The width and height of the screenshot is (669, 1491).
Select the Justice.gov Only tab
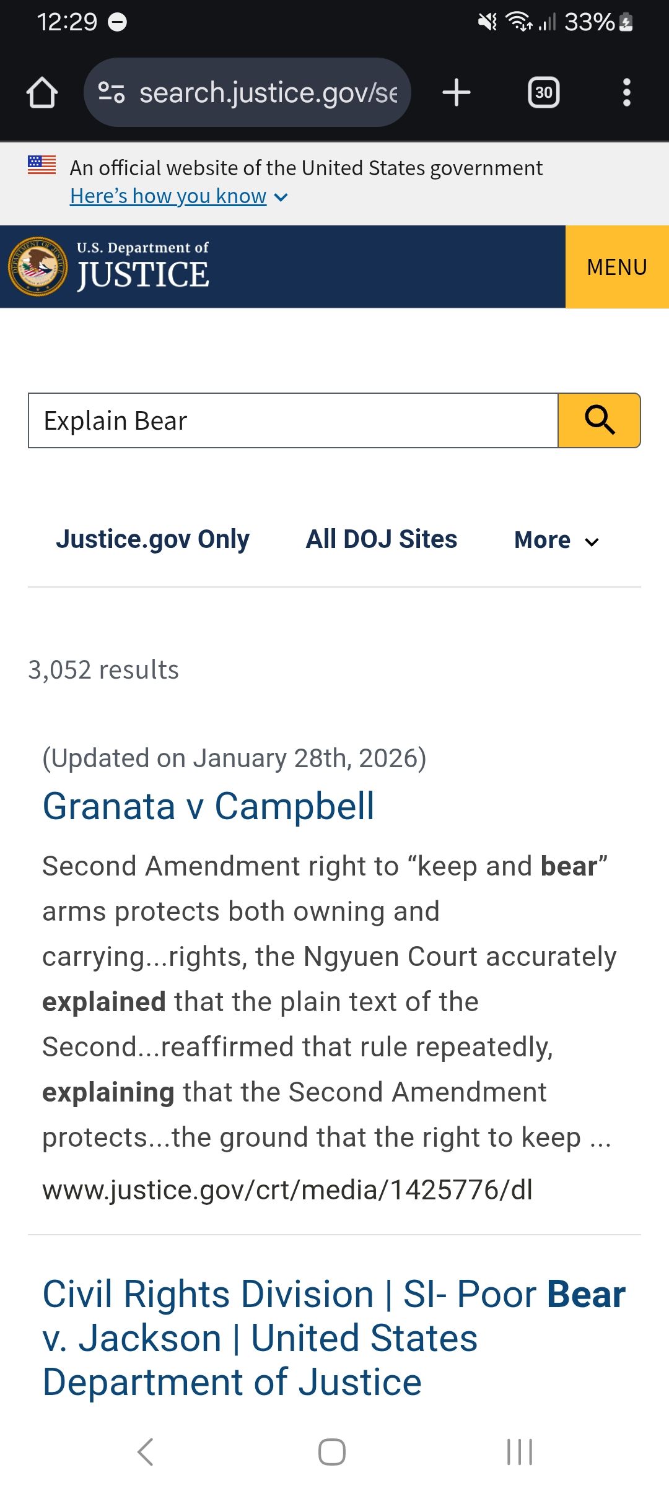point(152,539)
